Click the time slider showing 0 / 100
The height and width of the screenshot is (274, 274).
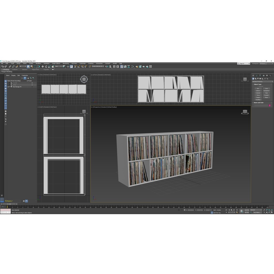tap(9, 204)
